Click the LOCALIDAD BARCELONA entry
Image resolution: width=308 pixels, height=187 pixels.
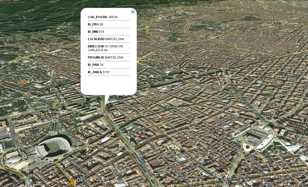pos(106,39)
